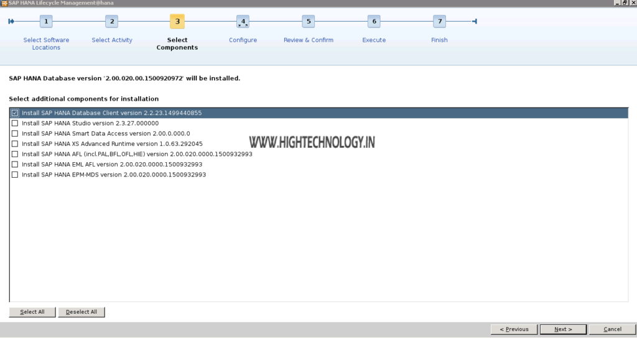Click the 'Select additional components for installation' heading
Image resolution: width=637 pixels, height=338 pixels.
(x=84, y=99)
